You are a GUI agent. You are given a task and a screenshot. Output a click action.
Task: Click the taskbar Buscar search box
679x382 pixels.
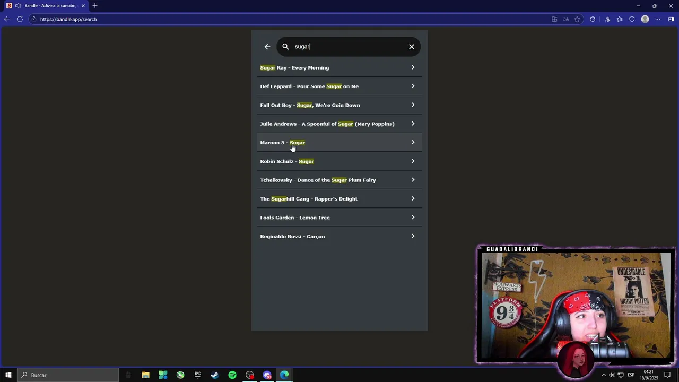coord(68,375)
